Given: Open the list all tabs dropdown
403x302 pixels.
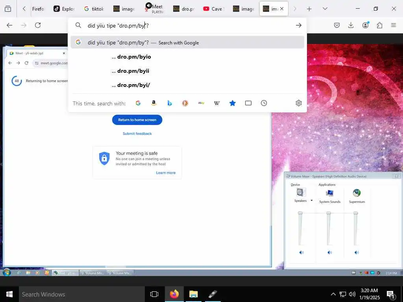Looking at the screenshot, I should tap(325, 9).
